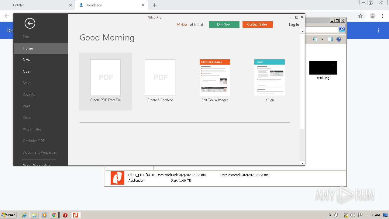Click the Log In link
This screenshot has width=389, height=219.
pos(294,25)
